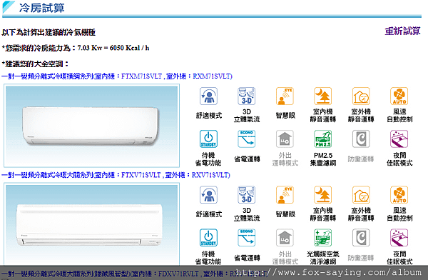Click 舒適模式 icon for FTXV71SVLT

[x=208, y=195]
